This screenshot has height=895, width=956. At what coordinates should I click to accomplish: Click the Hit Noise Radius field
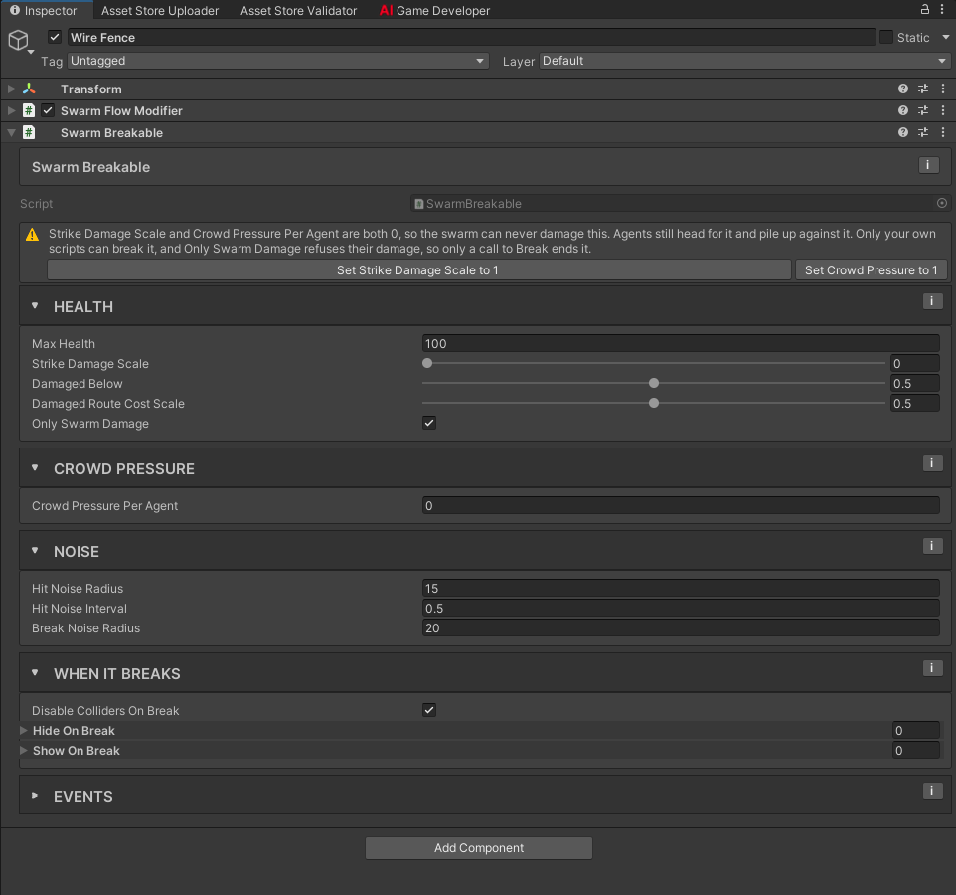point(681,588)
